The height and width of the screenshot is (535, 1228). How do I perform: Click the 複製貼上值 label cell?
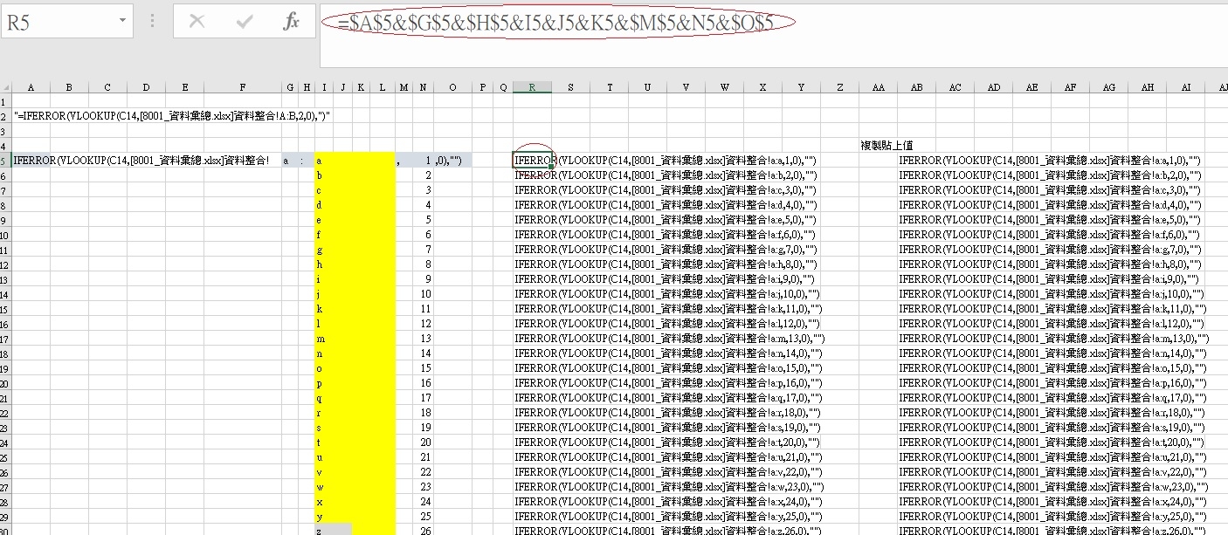887,145
